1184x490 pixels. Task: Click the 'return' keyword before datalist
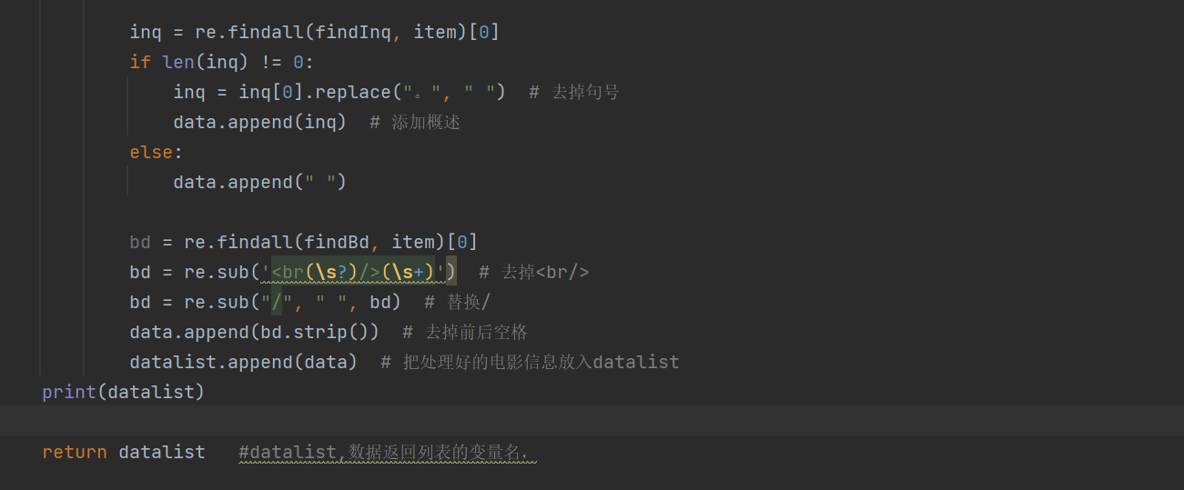75,453
